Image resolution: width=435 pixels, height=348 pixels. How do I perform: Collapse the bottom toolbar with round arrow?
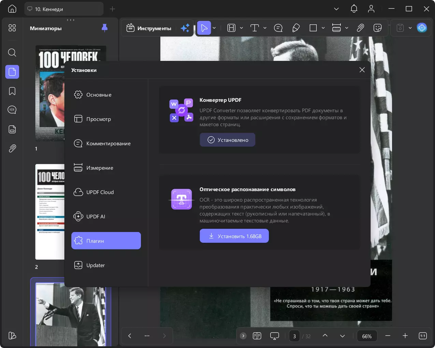coord(243,336)
